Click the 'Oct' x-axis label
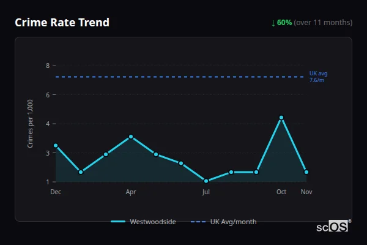This screenshot has width=367, height=245. click(281, 192)
